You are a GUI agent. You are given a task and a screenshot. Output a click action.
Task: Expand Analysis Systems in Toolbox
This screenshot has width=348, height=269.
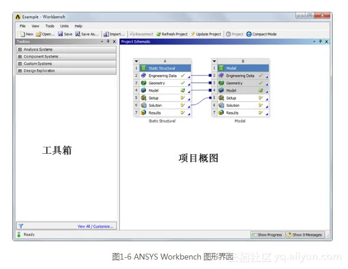pos(20,49)
